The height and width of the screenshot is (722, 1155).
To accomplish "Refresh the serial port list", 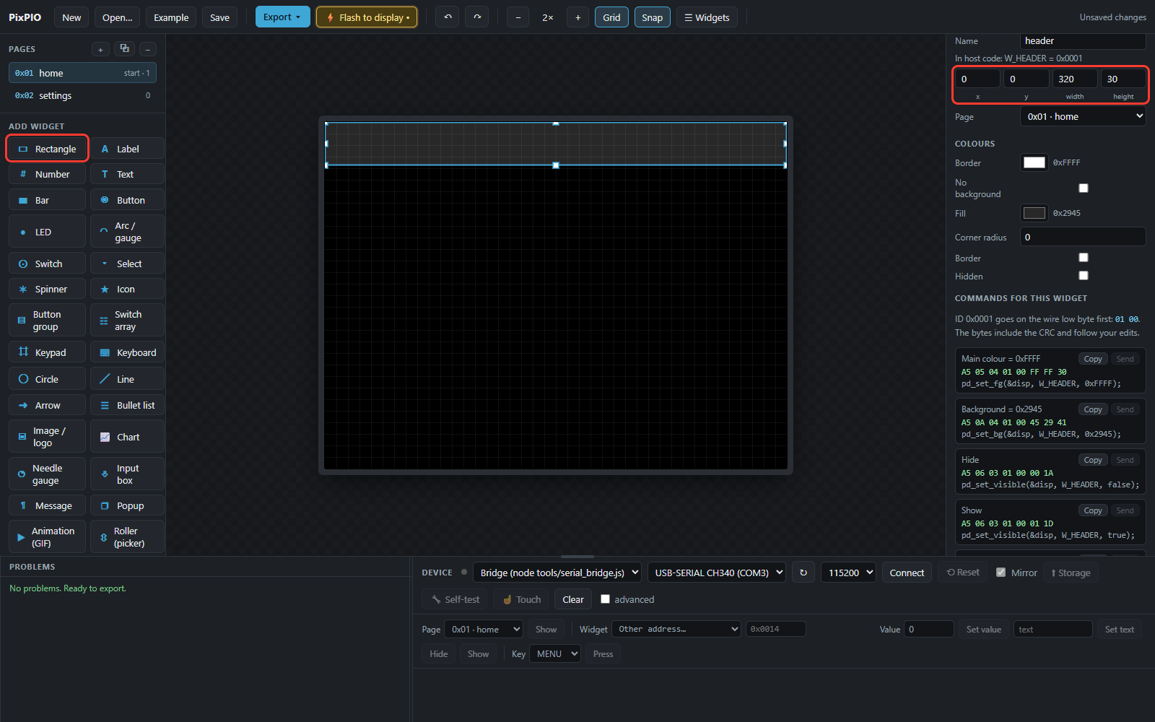I will 803,573.
